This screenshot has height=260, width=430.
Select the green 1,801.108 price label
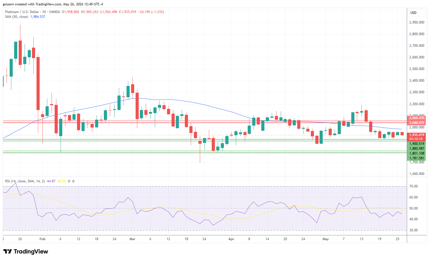tap(417, 153)
